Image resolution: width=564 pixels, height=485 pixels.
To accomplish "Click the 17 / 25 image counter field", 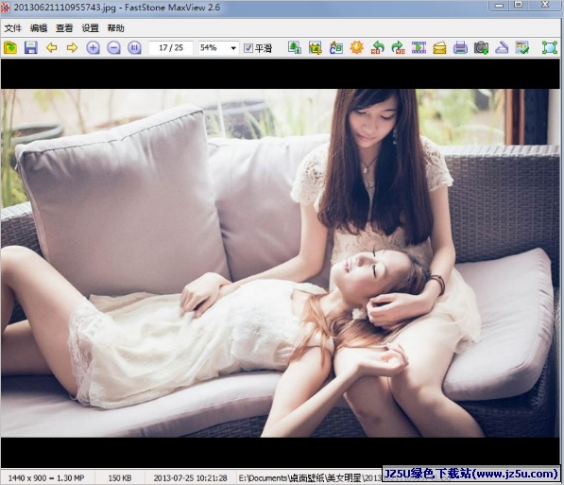I will point(171,47).
